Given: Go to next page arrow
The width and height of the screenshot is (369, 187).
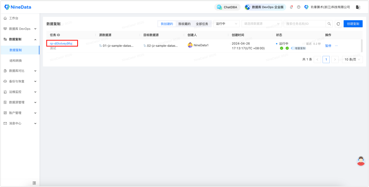Looking at the screenshot, I should [x=335, y=60].
